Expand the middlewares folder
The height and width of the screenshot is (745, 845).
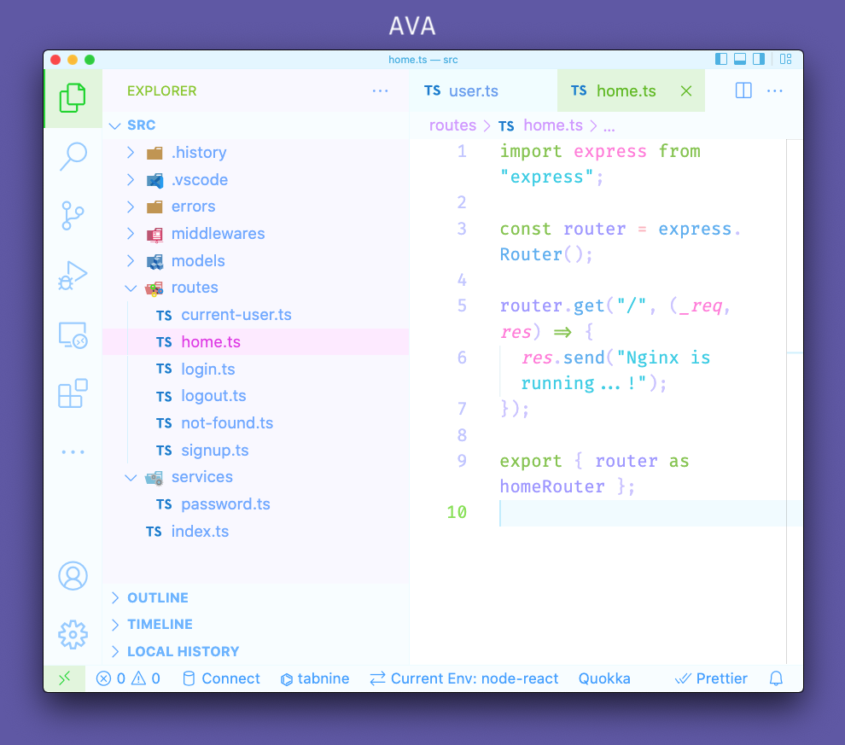pos(131,233)
